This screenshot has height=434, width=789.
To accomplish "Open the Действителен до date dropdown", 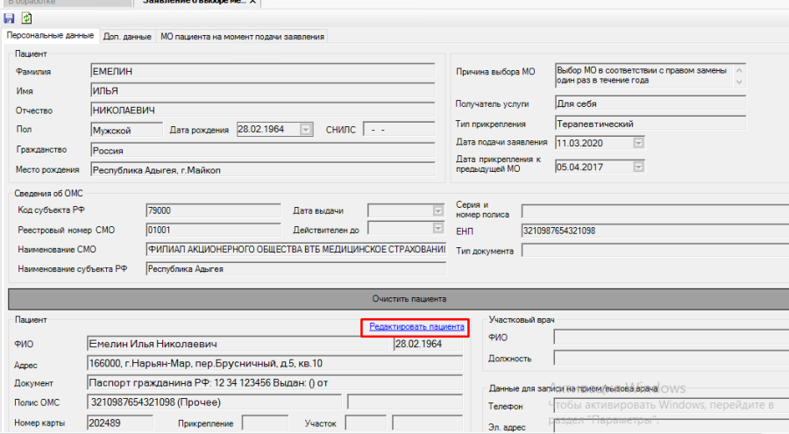I will (x=437, y=229).
